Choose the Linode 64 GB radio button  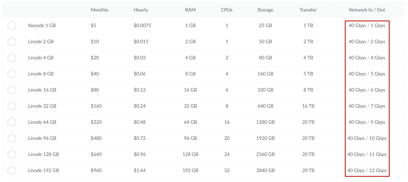(12, 122)
